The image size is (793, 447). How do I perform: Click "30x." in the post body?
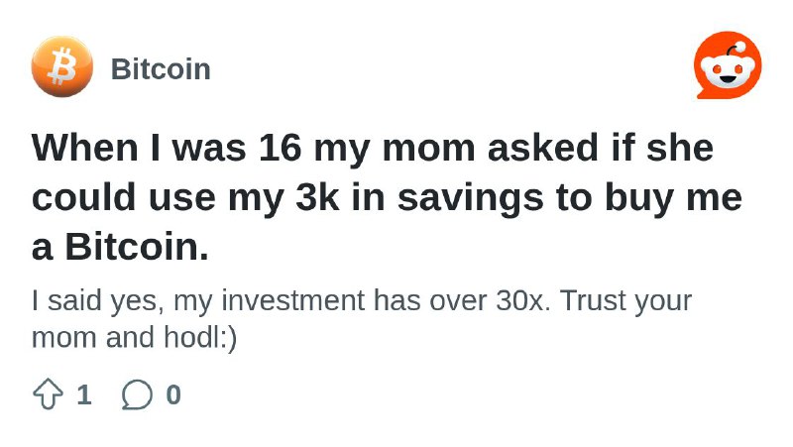click(523, 300)
